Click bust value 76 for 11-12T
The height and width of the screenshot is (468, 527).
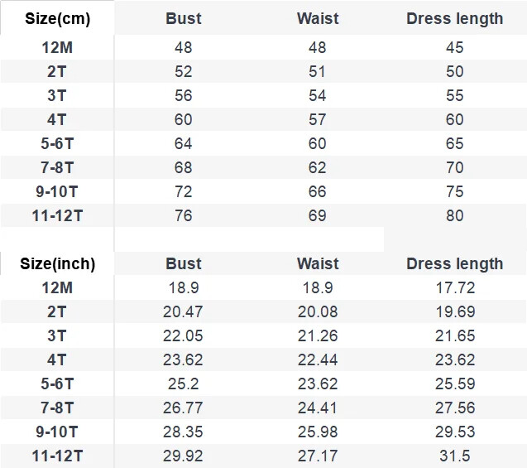[x=183, y=215]
